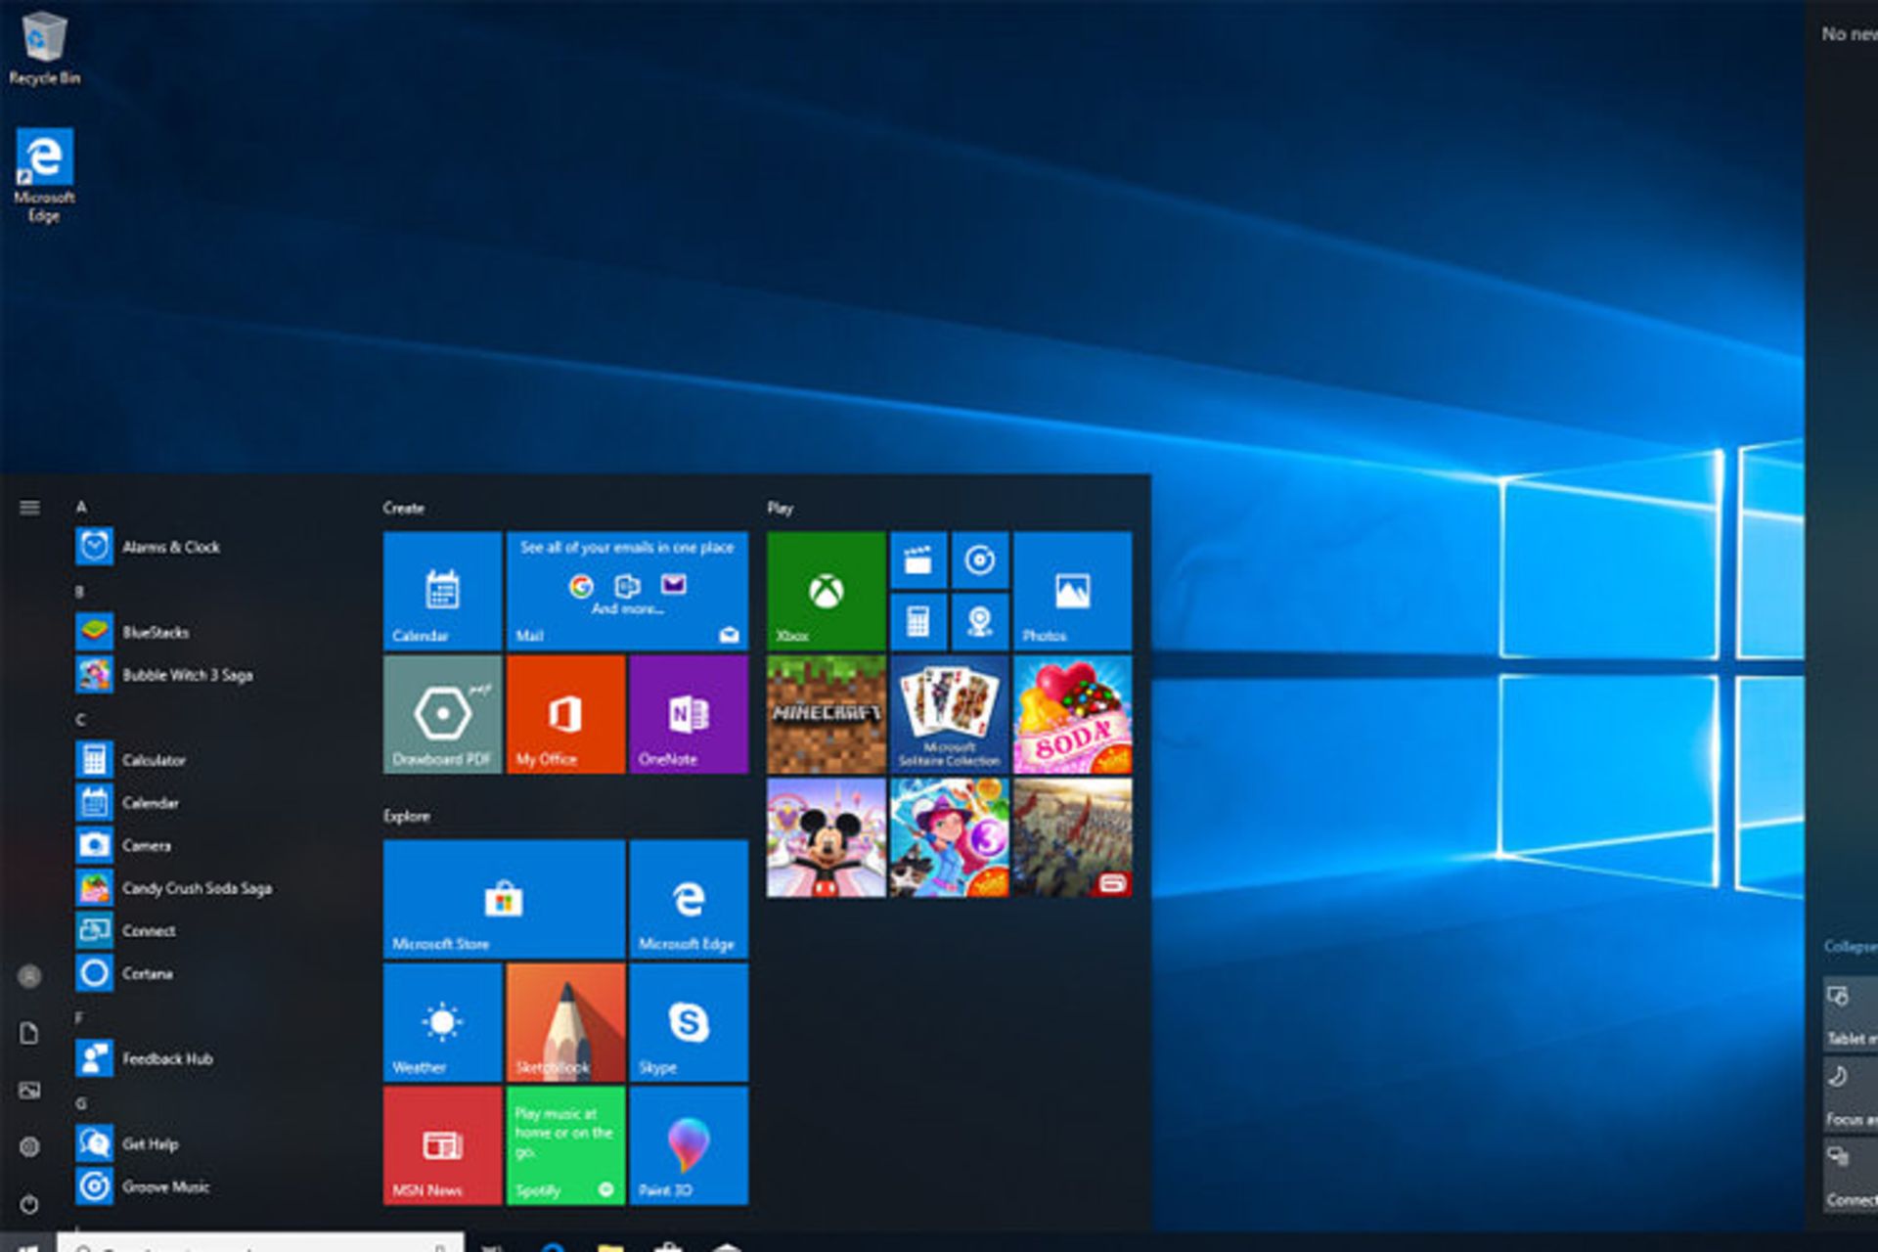This screenshot has height=1252, width=1878.
Task: Open Settings gear in Start rail
Action: point(29,1146)
